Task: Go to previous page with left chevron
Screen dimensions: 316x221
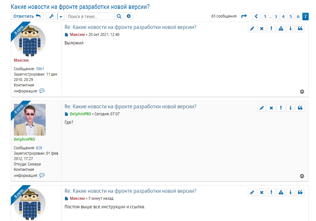Action: [256, 16]
